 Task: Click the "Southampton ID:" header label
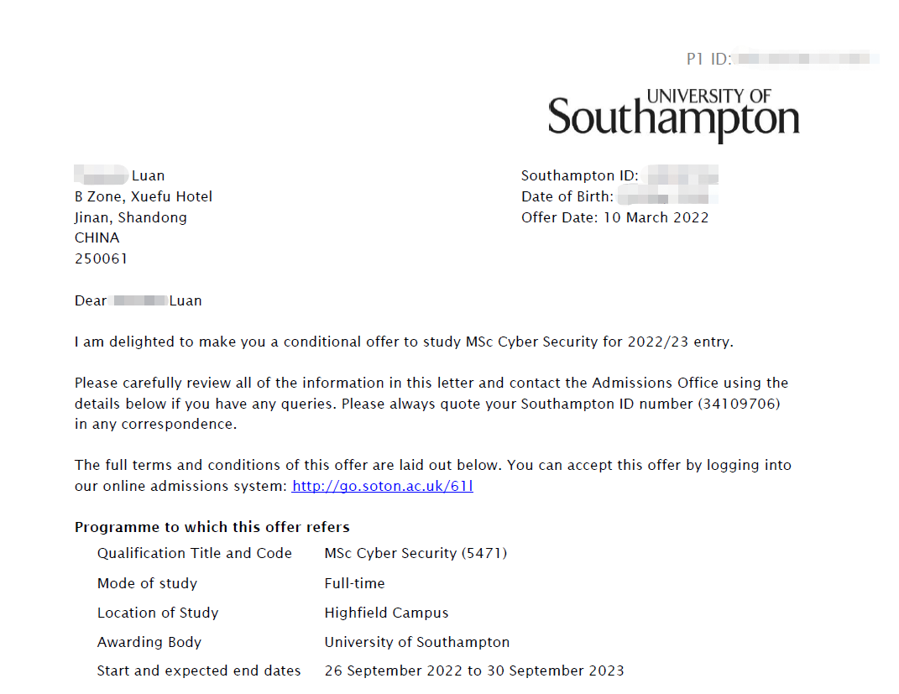(x=580, y=176)
